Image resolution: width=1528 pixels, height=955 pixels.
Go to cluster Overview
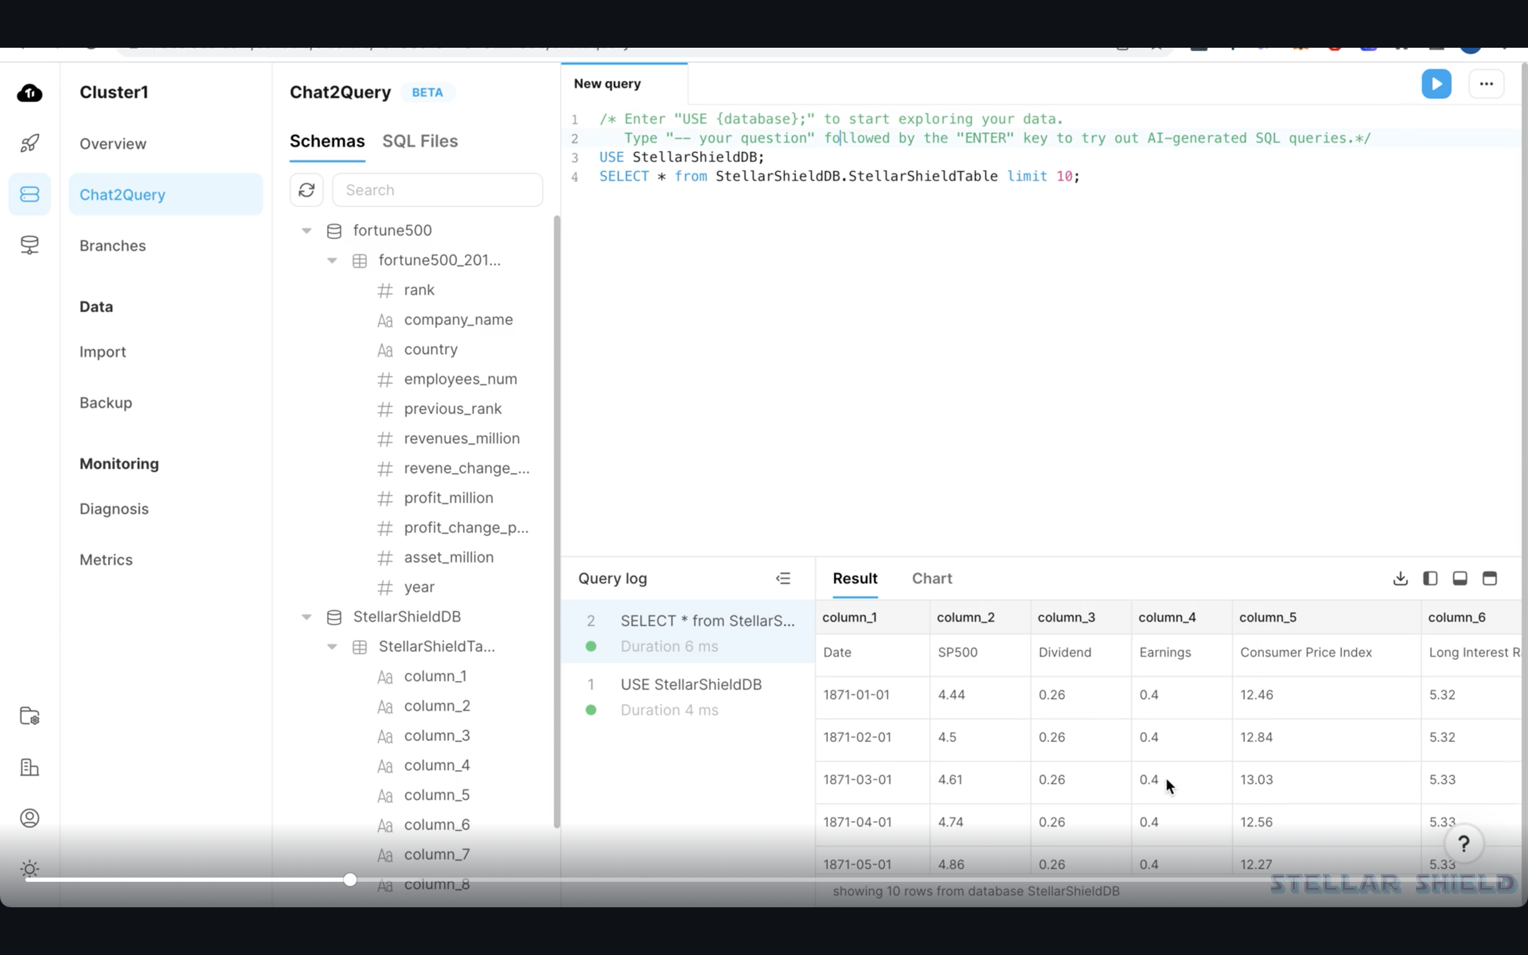(x=112, y=143)
